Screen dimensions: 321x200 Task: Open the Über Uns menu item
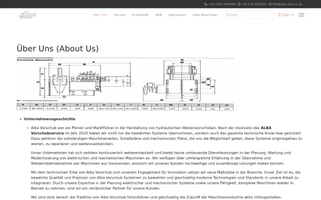[100, 15]
